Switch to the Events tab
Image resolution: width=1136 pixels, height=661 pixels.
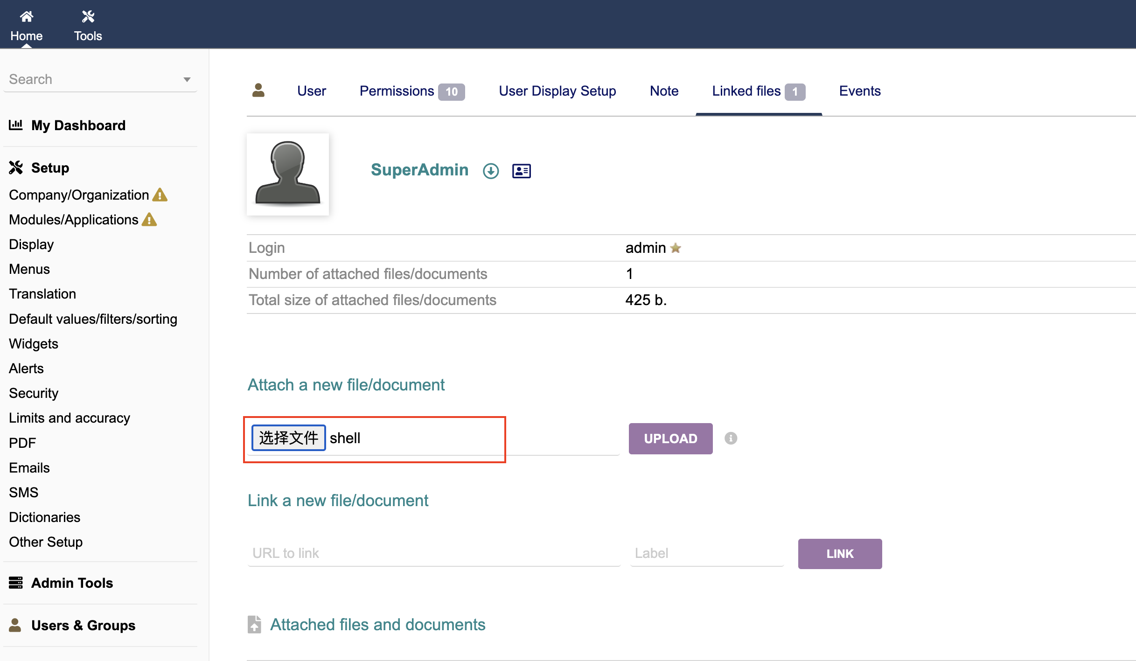pyautogui.click(x=859, y=91)
